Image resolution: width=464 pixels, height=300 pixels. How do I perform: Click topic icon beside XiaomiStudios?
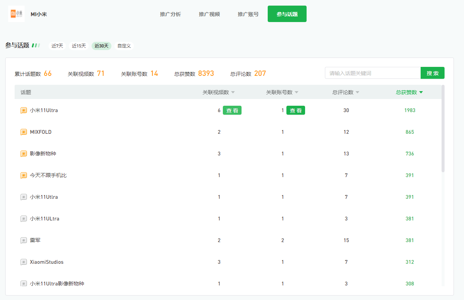point(24,262)
